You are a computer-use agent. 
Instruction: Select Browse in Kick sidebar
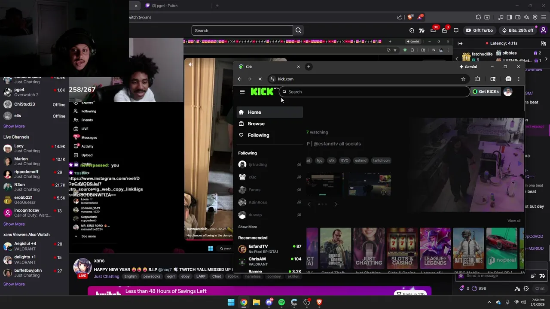pyautogui.click(x=270, y=124)
